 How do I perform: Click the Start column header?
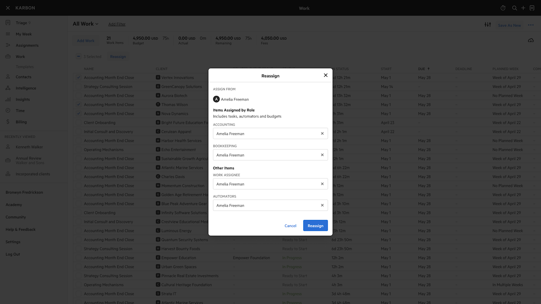point(386,69)
